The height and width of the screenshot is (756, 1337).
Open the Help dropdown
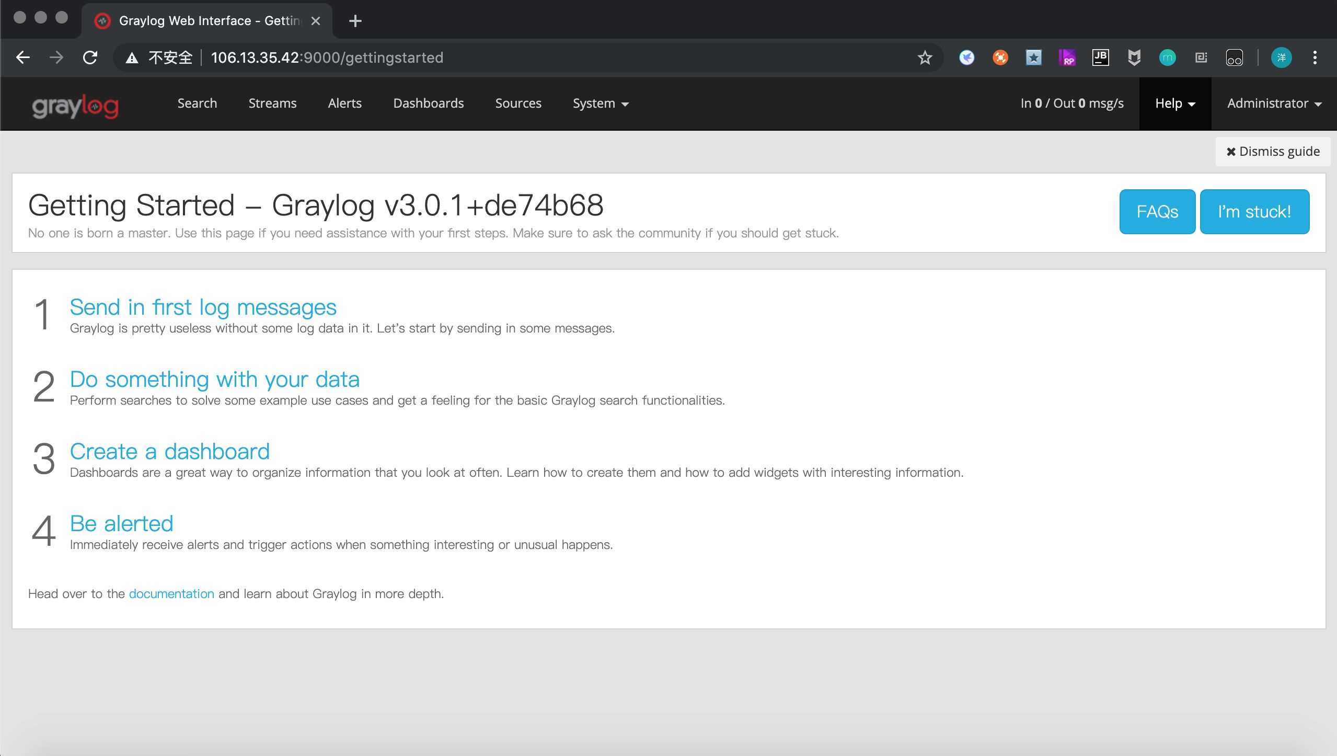click(1174, 104)
